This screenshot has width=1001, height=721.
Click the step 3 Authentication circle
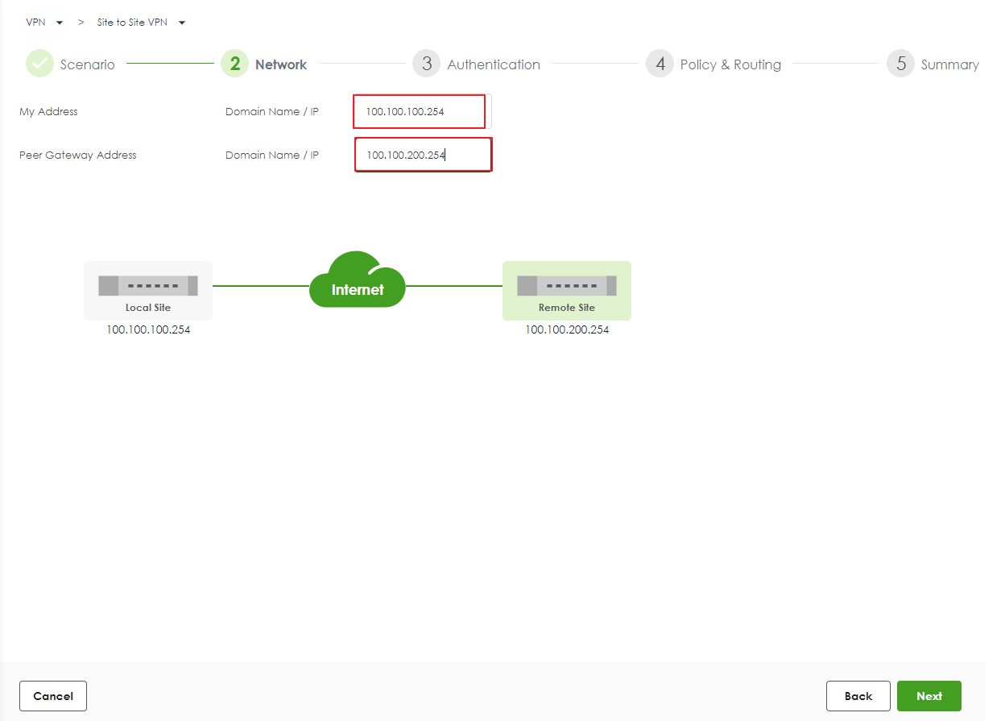click(426, 64)
